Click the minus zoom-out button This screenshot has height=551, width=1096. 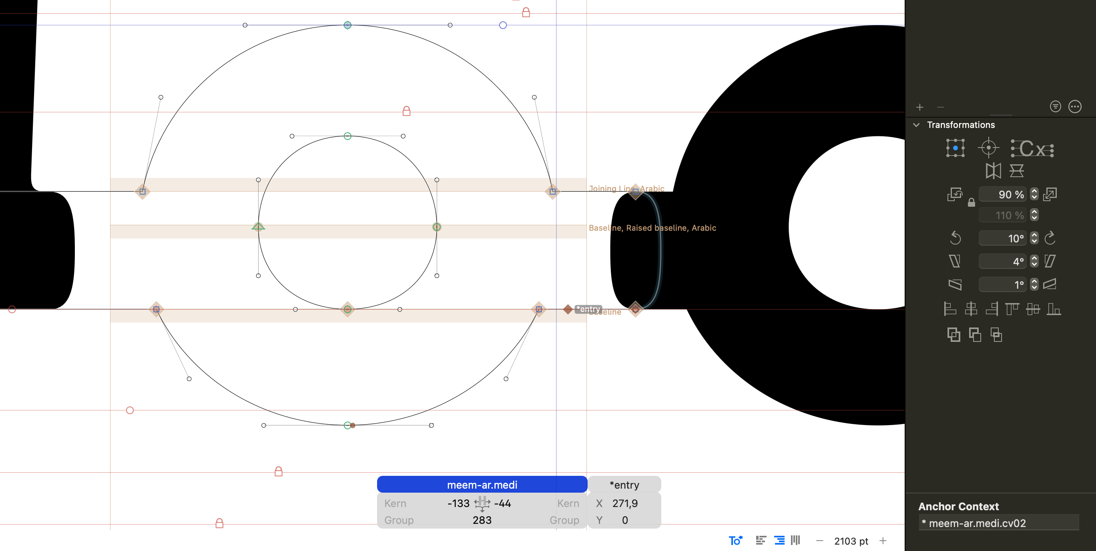pos(819,541)
